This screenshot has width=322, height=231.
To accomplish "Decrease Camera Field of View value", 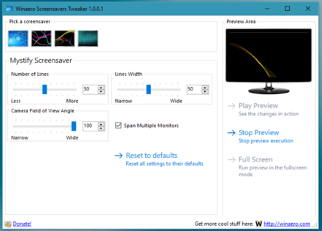I will pyautogui.click(x=101, y=128).
